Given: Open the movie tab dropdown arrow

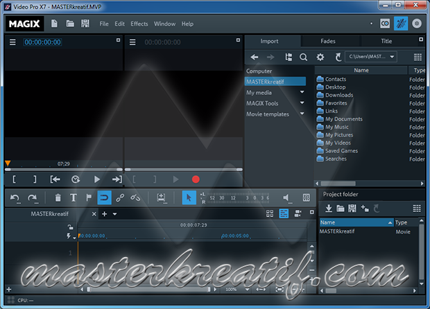Looking at the screenshot, I should point(115,214).
